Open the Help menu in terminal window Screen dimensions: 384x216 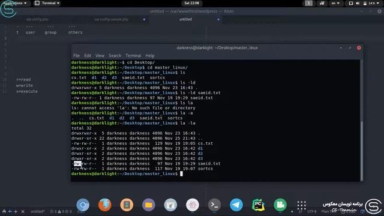pos(150,56)
